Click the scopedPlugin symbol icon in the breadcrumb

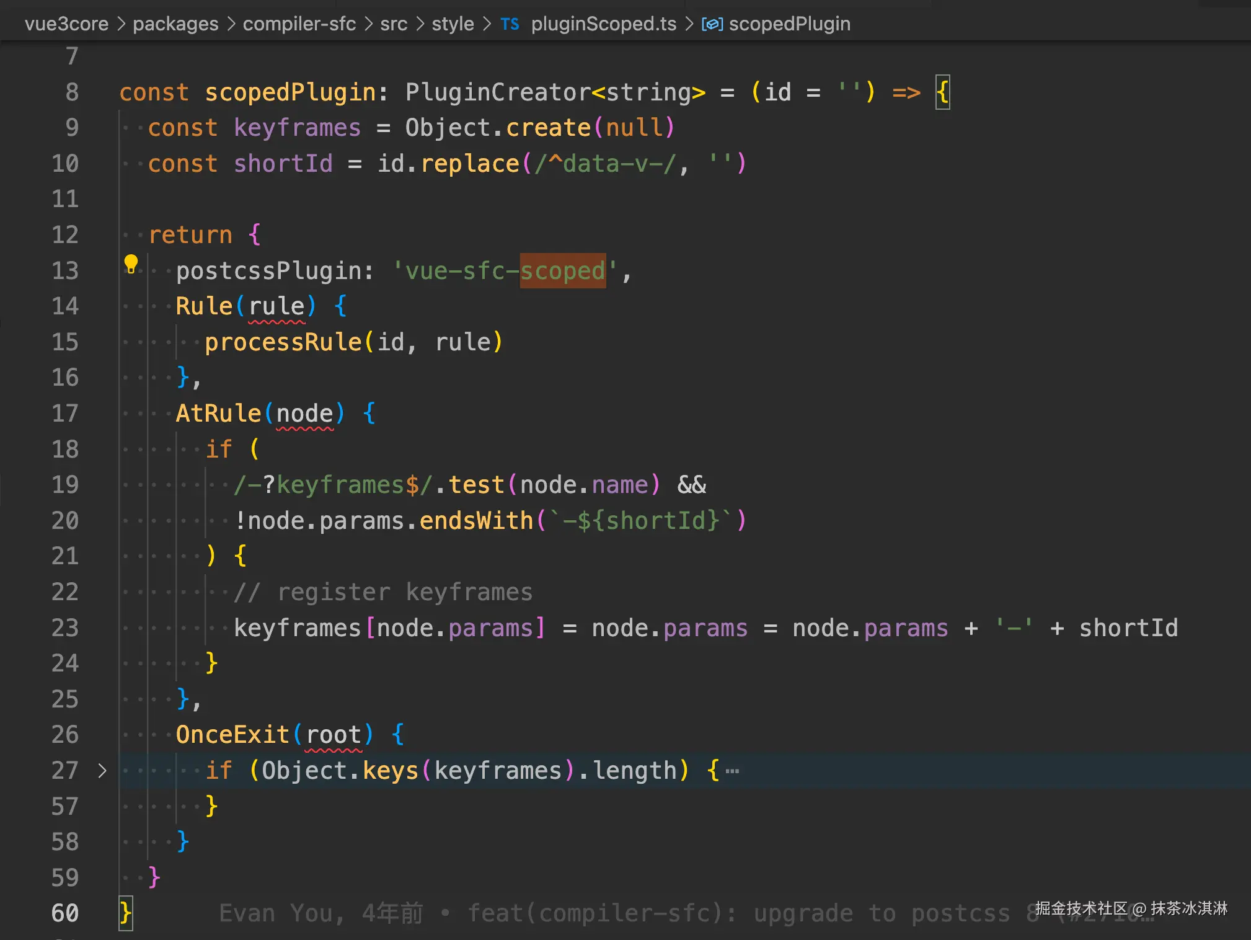712,24
